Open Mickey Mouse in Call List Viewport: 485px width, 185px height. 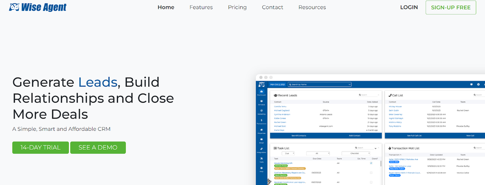point(395,106)
